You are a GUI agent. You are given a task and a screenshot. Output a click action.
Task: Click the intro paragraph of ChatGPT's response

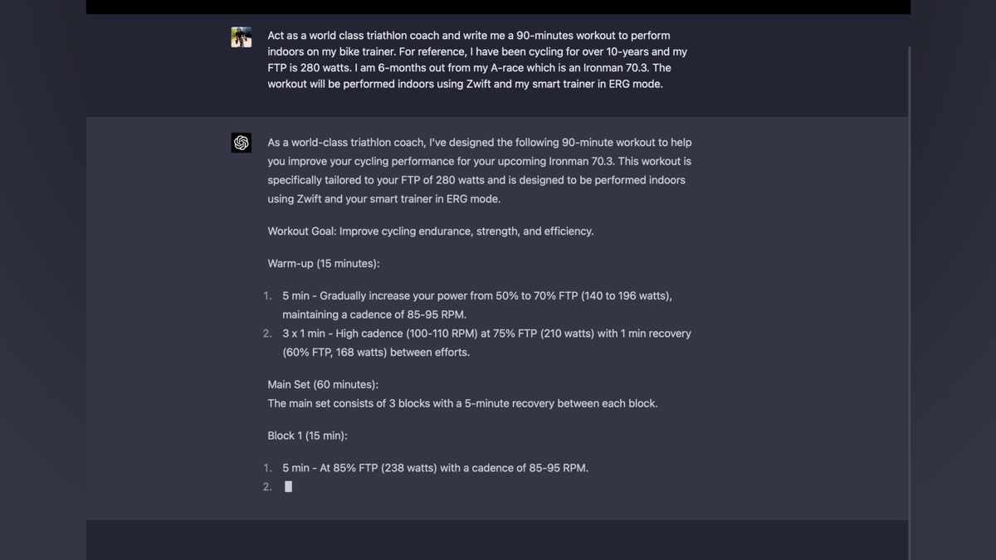pyautogui.click(x=479, y=171)
